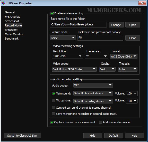Toggle Capture mouse cursor movement

point(52,122)
